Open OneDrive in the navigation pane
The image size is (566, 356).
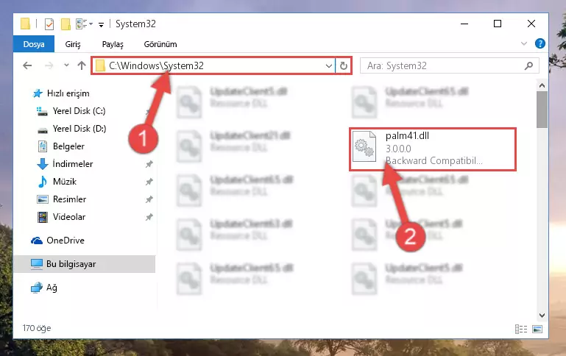(65, 241)
